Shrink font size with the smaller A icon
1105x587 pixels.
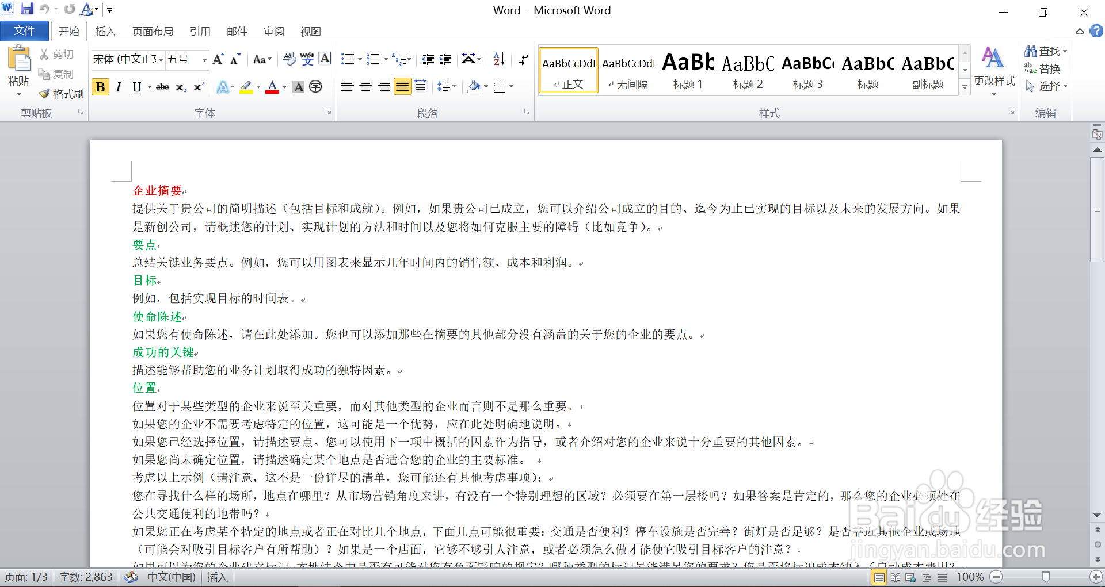click(235, 59)
